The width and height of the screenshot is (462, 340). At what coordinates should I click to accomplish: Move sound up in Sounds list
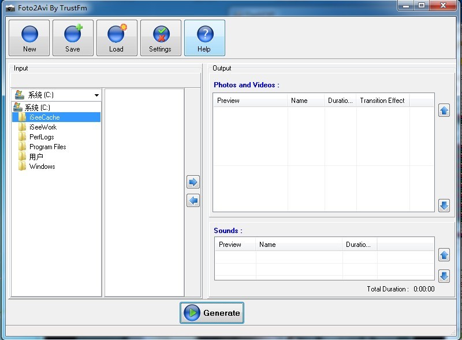tap(444, 254)
